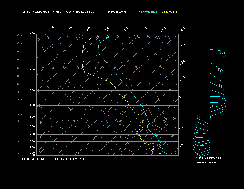The height and width of the screenshot is (189, 244).
Task: Click the 15 km height scale value
Action: [x=18, y=43]
